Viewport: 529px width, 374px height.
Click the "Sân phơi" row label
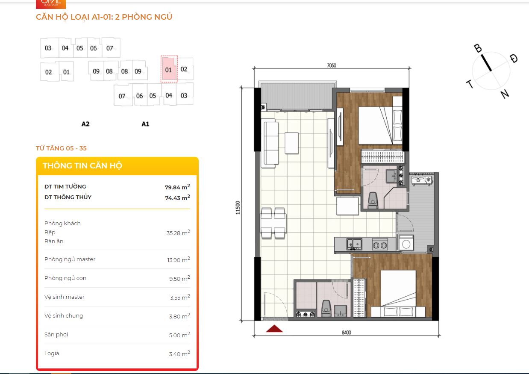click(56, 334)
